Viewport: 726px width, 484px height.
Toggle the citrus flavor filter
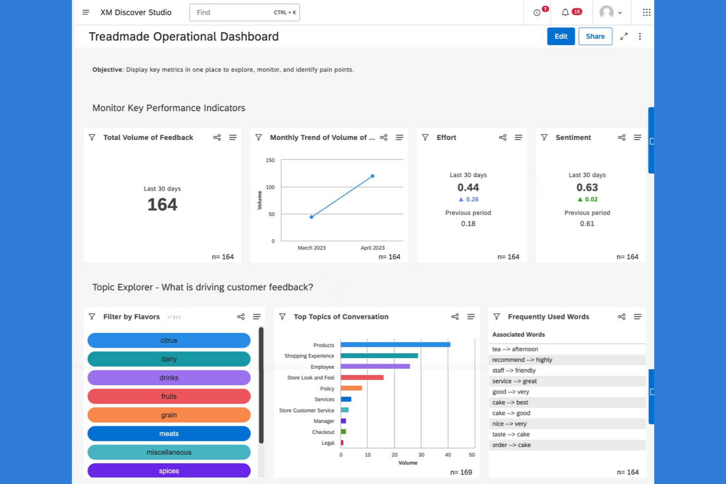click(169, 340)
